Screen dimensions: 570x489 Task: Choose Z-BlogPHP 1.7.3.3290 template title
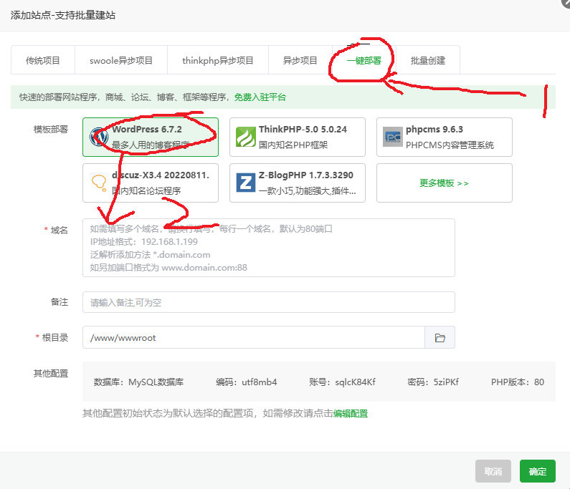click(306, 175)
